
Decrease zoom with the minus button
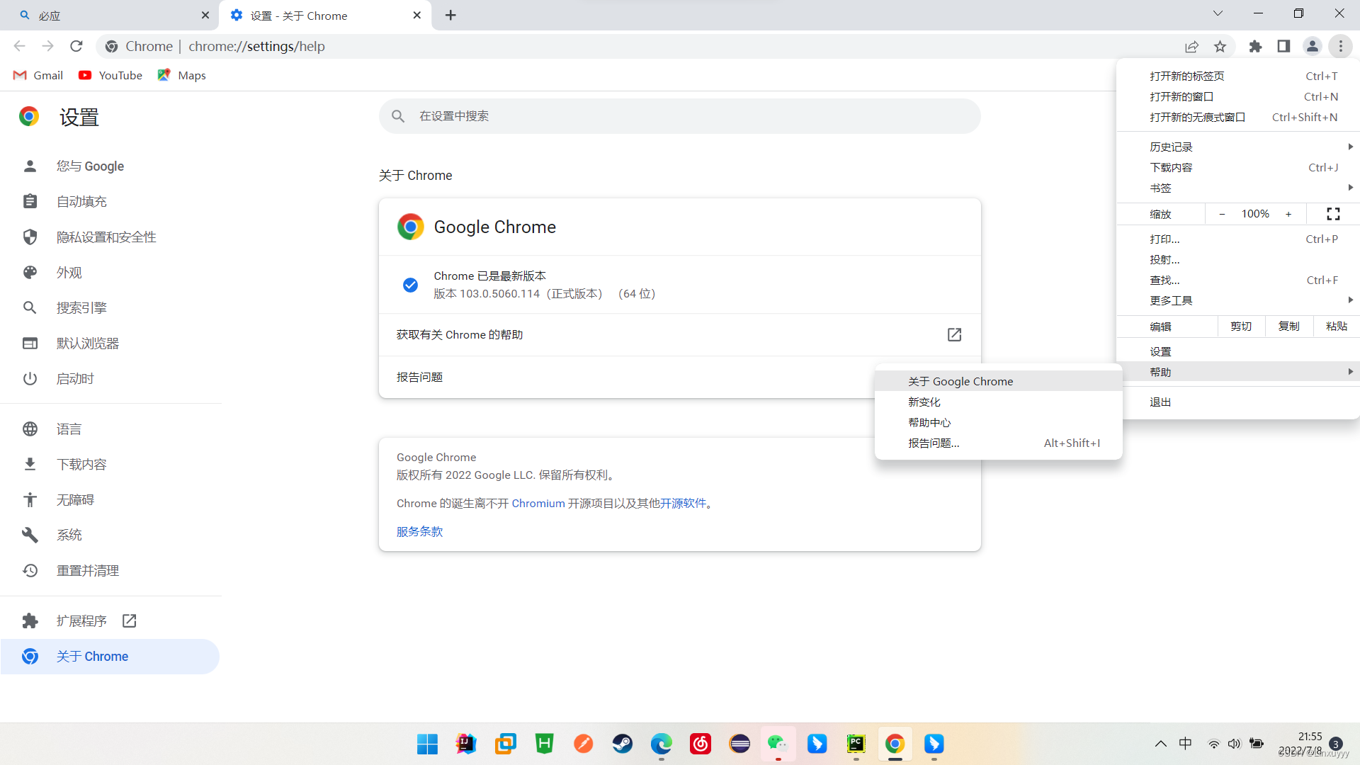pyautogui.click(x=1222, y=214)
